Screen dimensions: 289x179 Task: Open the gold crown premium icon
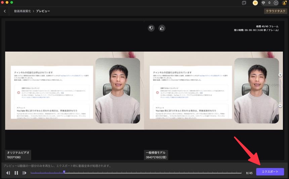point(255,3)
